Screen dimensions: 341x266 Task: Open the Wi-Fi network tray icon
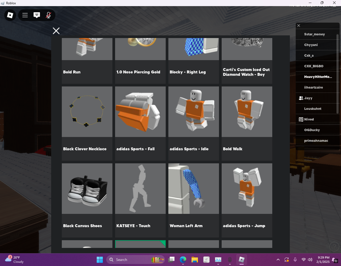click(x=303, y=260)
